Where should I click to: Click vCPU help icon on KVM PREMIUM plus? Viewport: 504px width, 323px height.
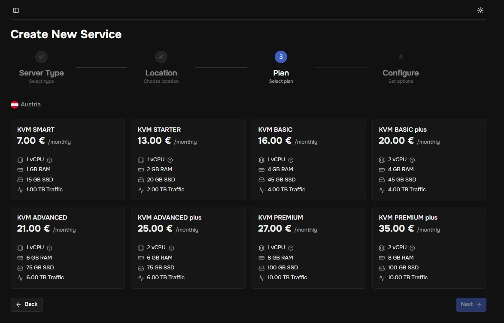(x=412, y=248)
